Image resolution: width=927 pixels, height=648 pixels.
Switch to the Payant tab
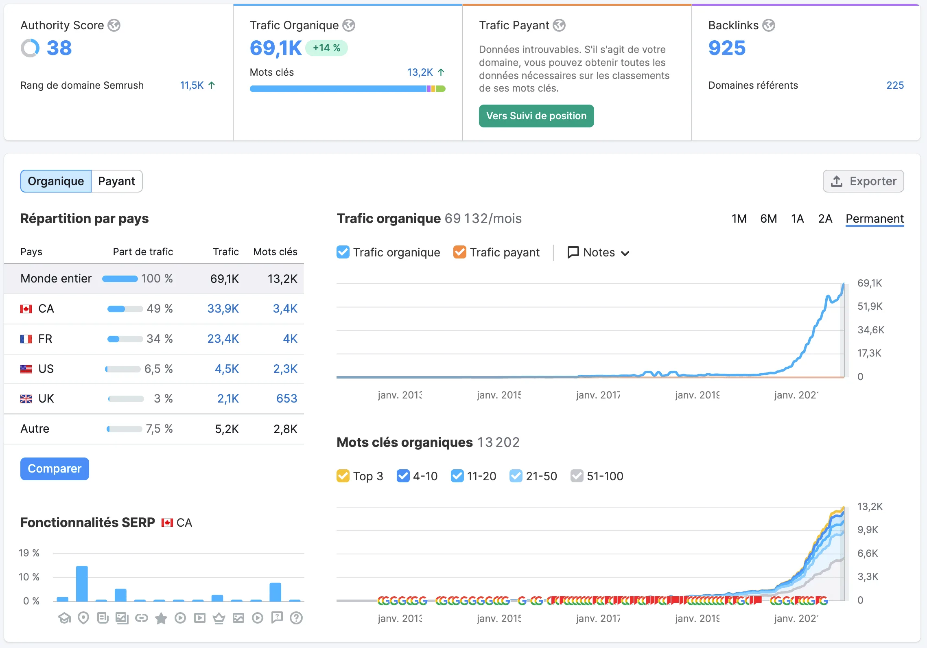pyautogui.click(x=116, y=181)
